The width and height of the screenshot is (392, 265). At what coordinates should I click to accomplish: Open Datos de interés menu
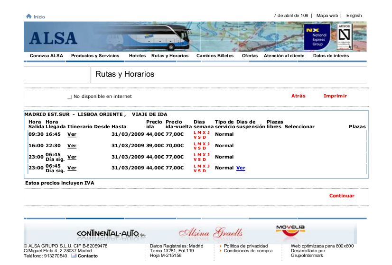click(331, 56)
